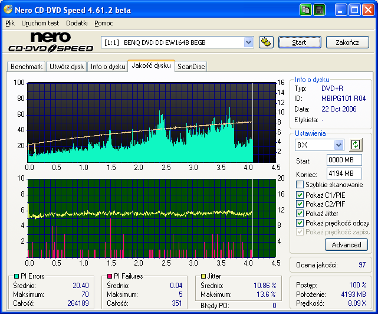Minimize the Nero CD-DVD Speed window

pyautogui.click(x=340, y=10)
